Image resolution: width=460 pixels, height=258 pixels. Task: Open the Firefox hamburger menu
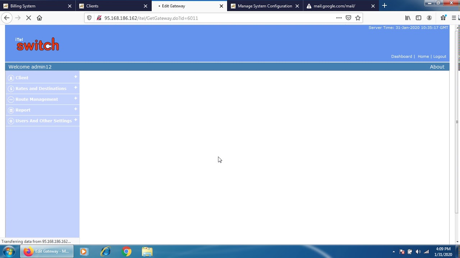(454, 18)
